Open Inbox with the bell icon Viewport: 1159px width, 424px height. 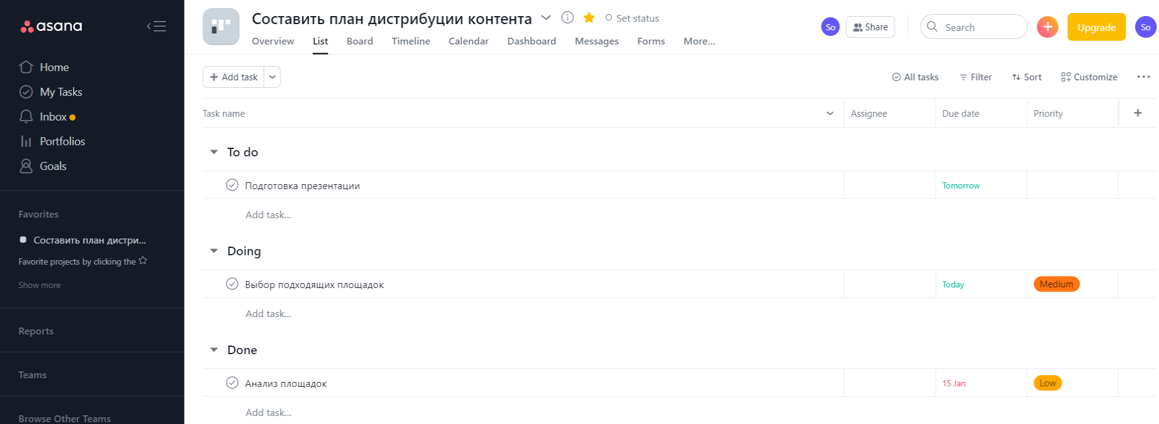26,117
